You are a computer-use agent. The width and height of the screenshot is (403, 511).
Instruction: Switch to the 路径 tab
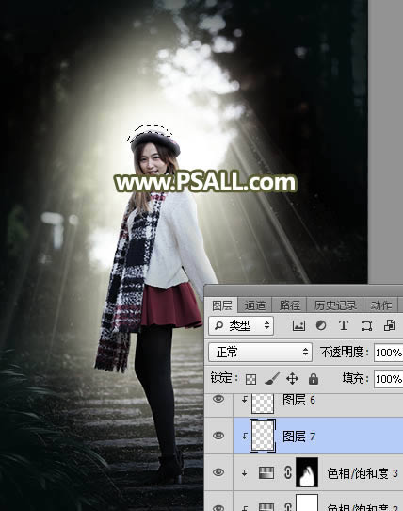(x=290, y=305)
